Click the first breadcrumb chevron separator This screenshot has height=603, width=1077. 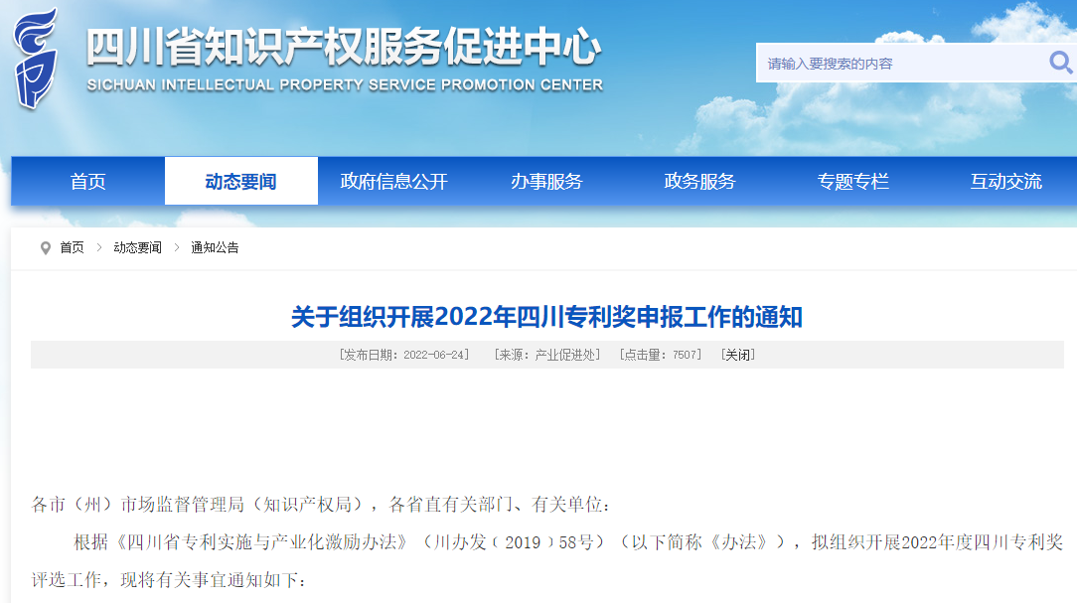pyautogui.click(x=99, y=247)
